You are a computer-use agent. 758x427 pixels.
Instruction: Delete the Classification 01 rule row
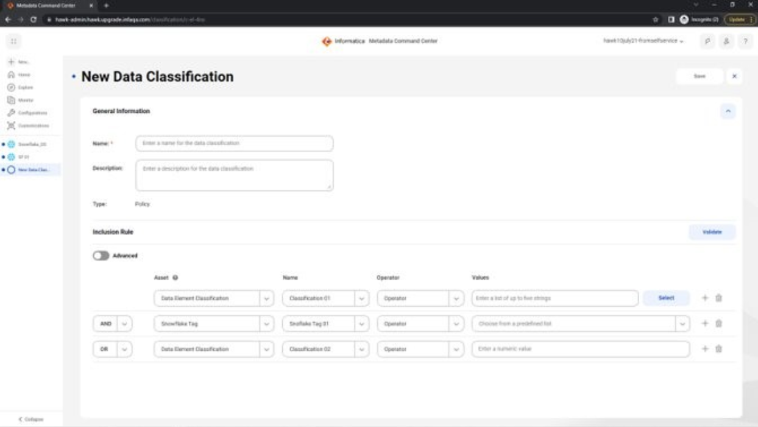(719, 298)
